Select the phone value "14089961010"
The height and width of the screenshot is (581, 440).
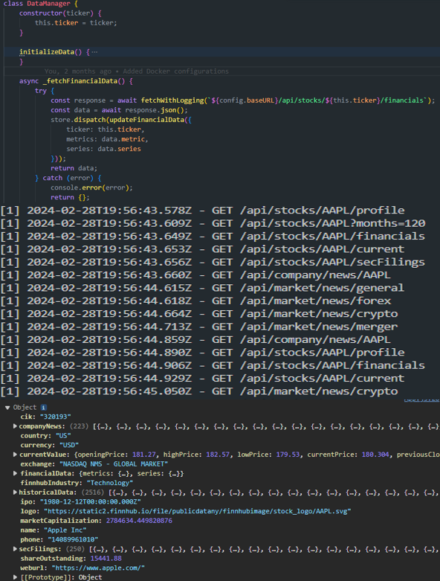coord(73,539)
